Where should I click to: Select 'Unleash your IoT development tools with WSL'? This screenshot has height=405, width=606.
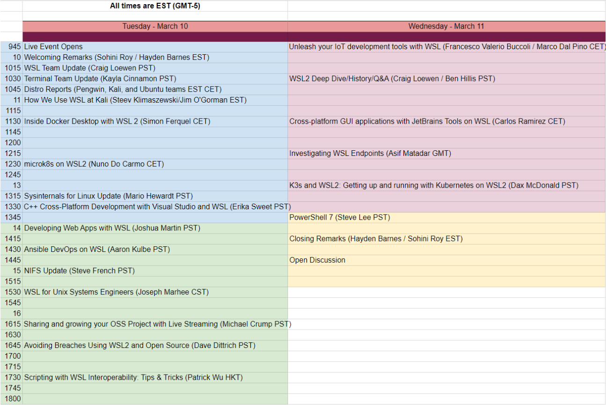point(446,47)
